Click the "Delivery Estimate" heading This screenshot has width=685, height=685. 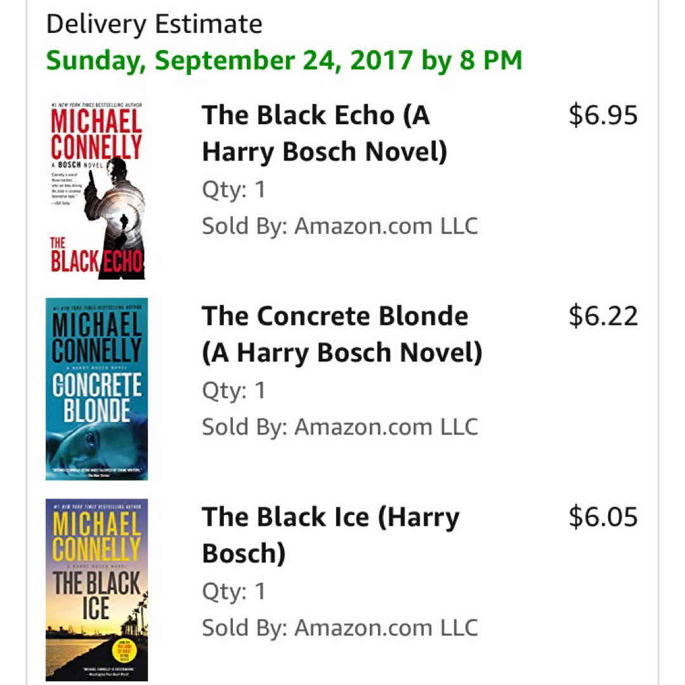[x=154, y=25]
